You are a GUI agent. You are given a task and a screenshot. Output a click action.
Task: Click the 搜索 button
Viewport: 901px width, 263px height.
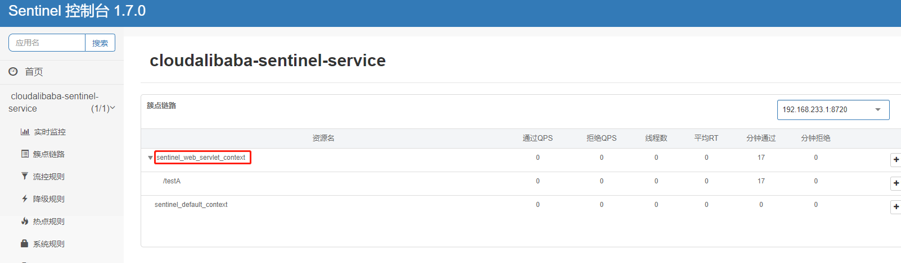click(100, 43)
